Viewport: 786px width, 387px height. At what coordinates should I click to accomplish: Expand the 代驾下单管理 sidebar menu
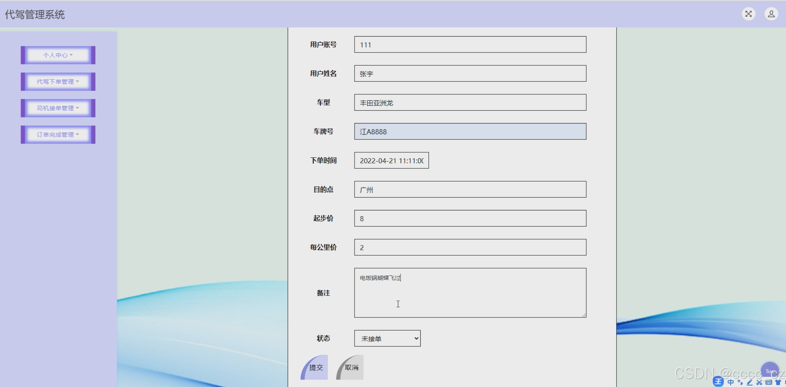[58, 82]
